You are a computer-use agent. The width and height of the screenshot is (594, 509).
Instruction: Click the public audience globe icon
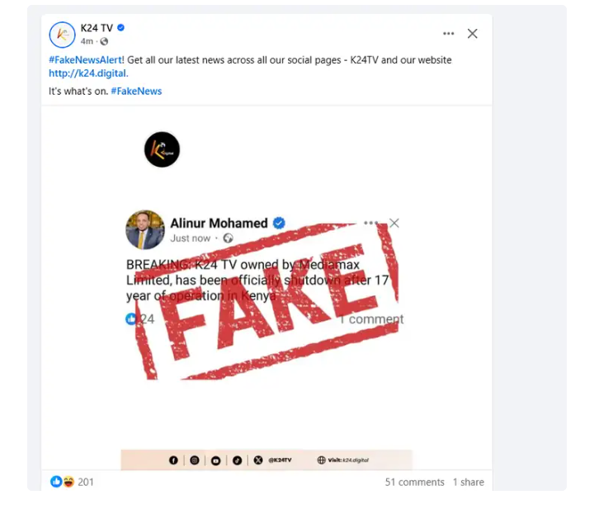(104, 41)
